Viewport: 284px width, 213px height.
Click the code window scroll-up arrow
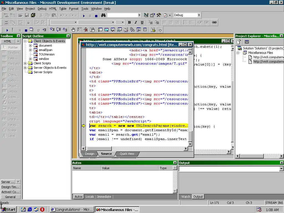click(x=190, y=52)
